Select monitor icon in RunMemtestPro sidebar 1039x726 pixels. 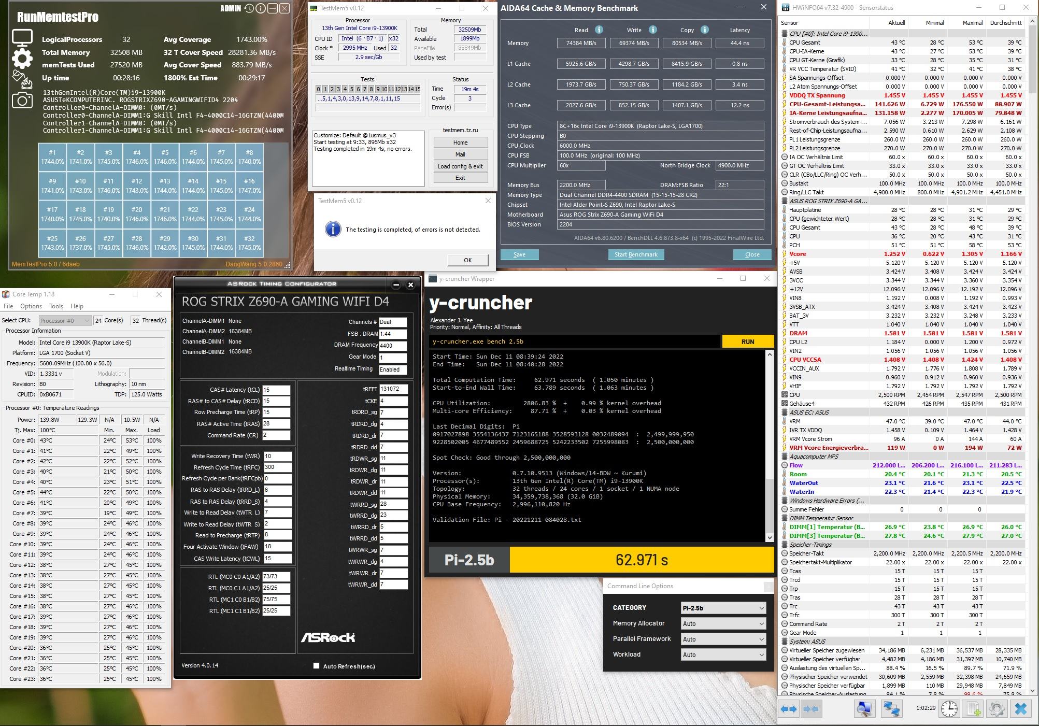tap(22, 38)
